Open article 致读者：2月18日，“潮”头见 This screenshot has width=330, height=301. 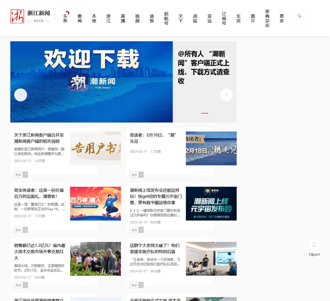coord(153,138)
